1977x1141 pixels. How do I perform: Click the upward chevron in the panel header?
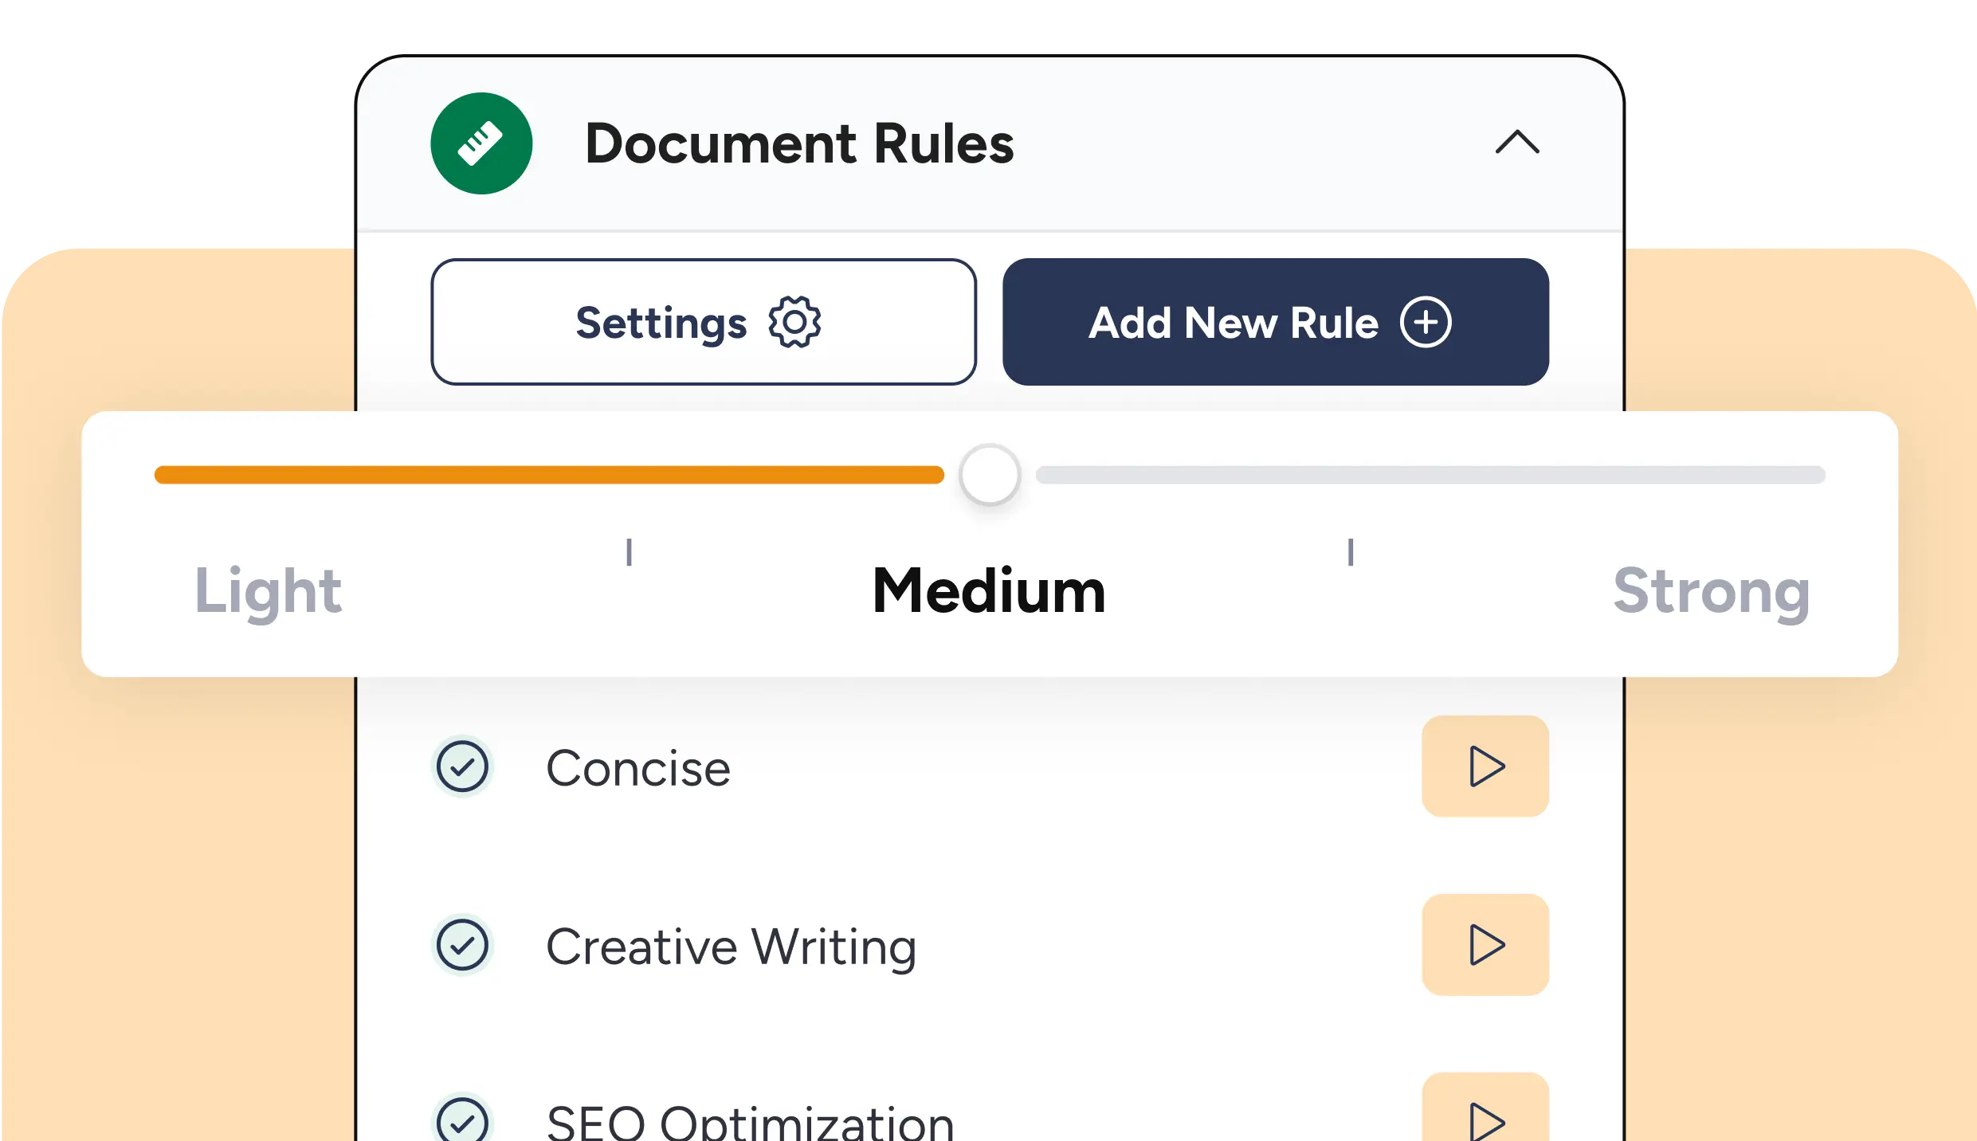click(1516, 143)
